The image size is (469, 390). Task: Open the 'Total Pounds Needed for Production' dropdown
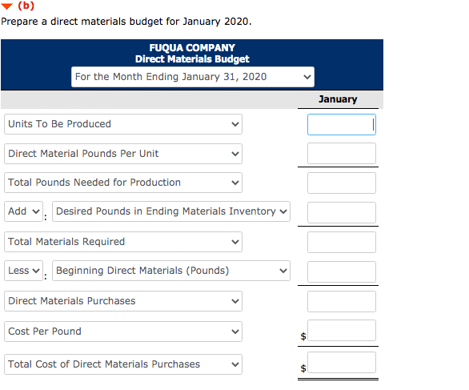point(123,183)
